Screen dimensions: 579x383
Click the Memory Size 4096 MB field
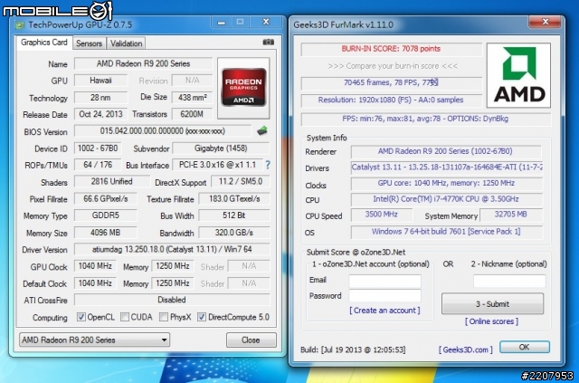coord(106,233)
